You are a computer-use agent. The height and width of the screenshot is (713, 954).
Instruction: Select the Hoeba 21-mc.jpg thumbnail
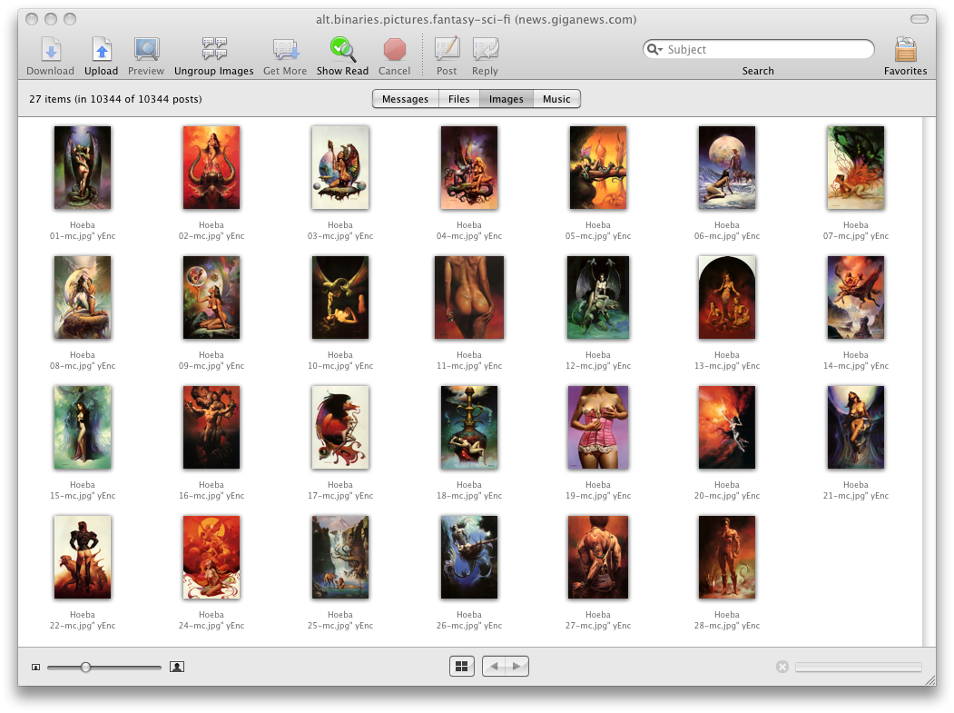[x=856, y=428]
